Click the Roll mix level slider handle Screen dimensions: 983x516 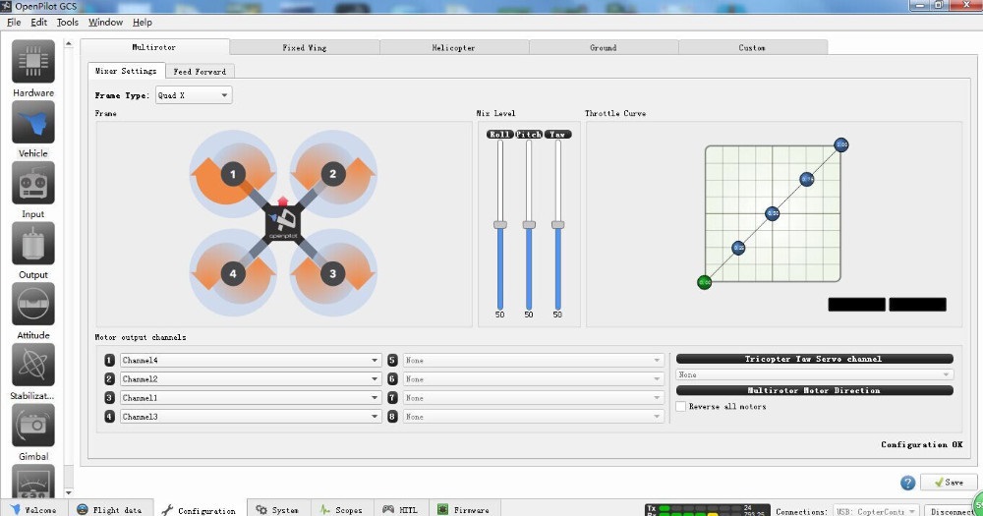tap(500, 224)
